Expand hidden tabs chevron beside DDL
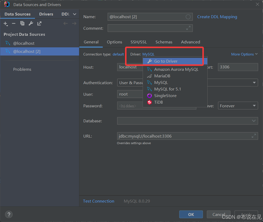Image resolution: width=263 pixels, height=222 pixels. coord(75,14)
